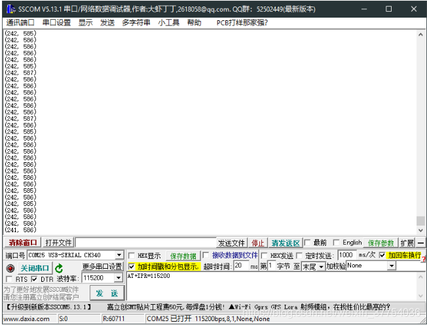Click the receive window scroll down arrow
The image size is (427, 325).
[x=420, y=230]
